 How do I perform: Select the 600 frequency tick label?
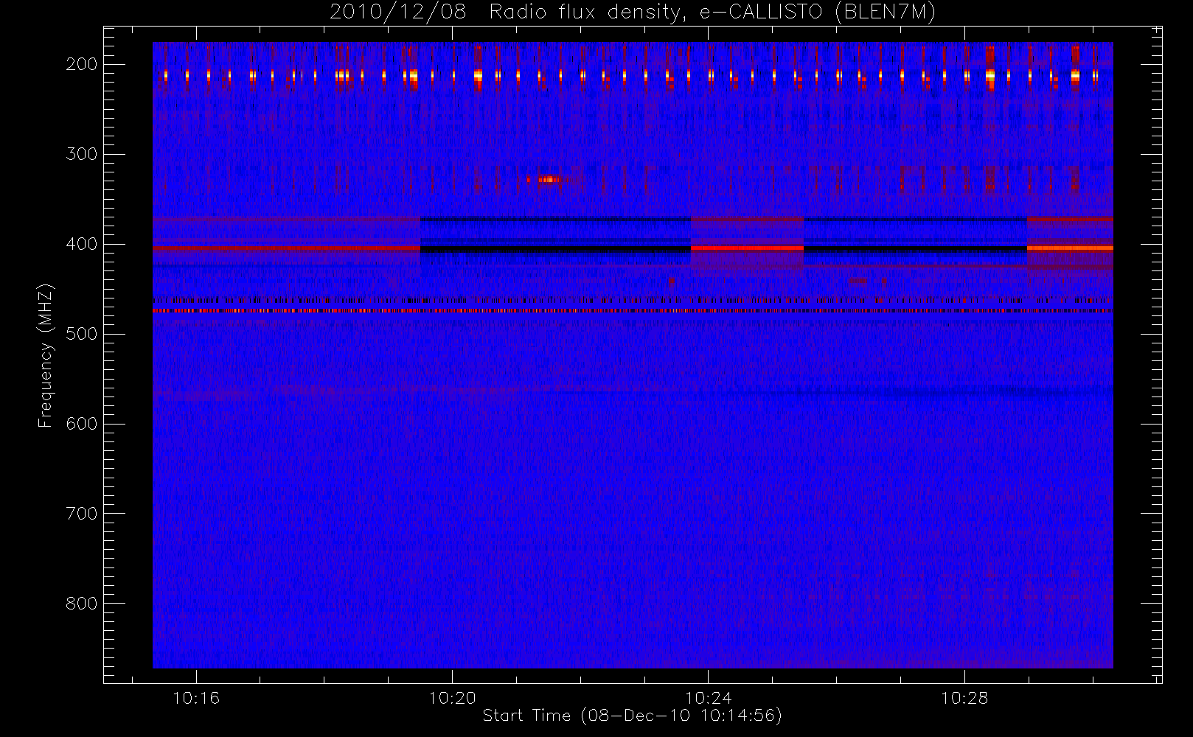click(82, 424)
